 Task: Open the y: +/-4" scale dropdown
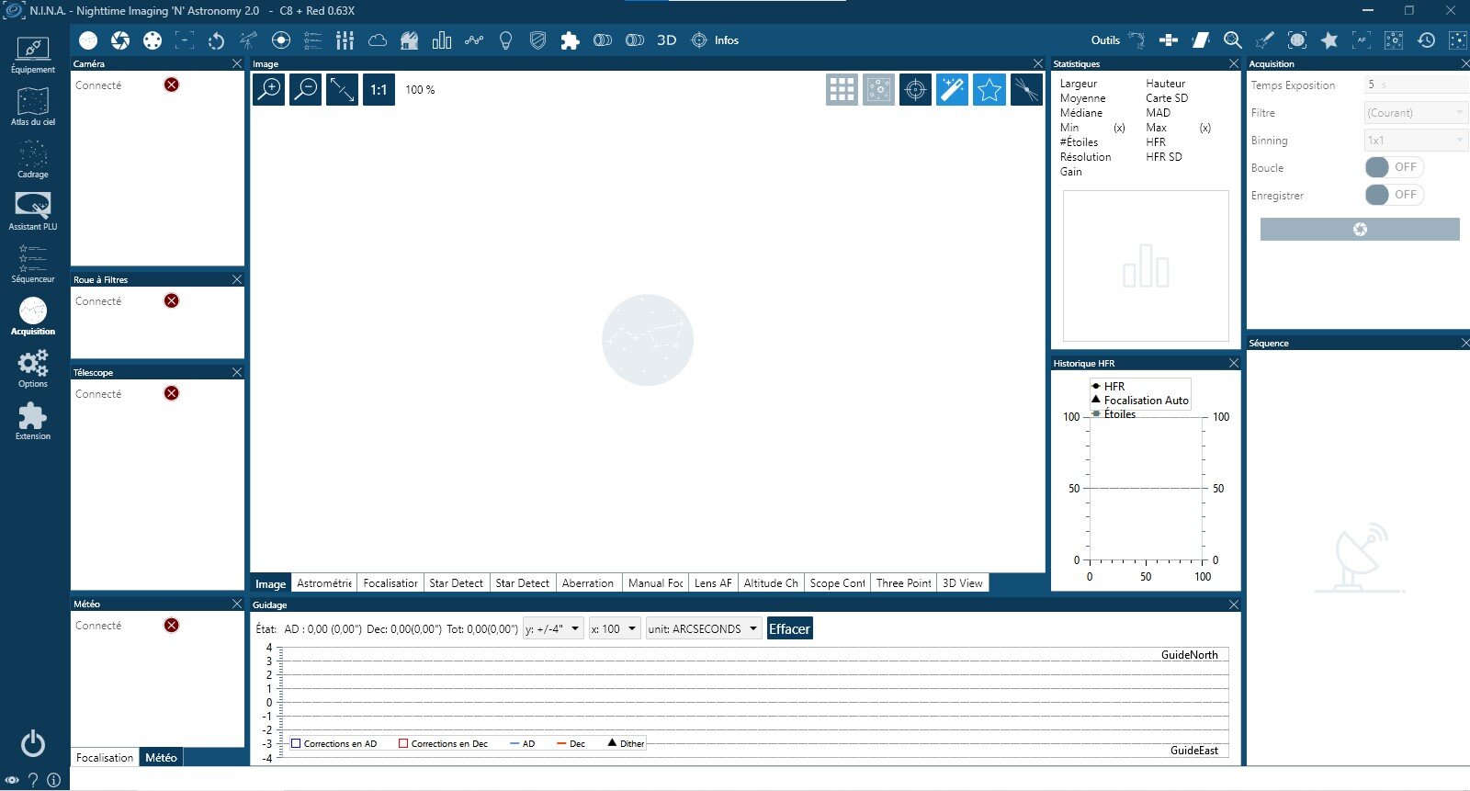(553, 628)
